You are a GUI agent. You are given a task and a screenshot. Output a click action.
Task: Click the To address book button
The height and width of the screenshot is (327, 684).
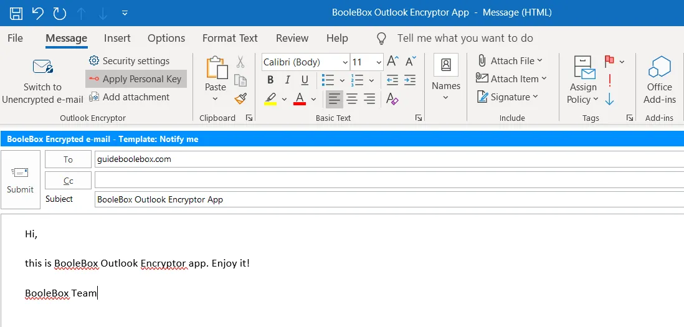[68, 159]
